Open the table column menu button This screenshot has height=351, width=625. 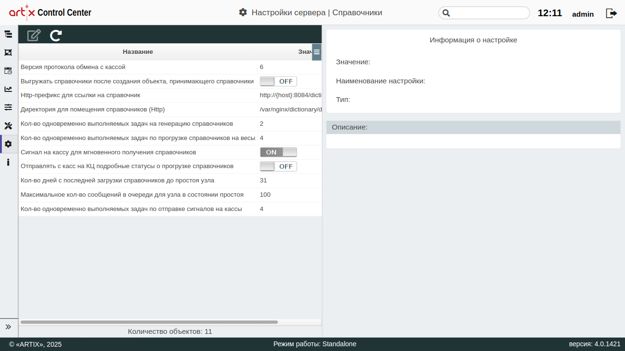[317, 52]
